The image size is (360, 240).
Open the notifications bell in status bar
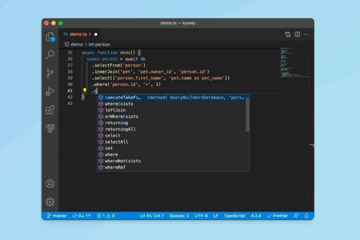pyautogui.click(x=306, y=216)
